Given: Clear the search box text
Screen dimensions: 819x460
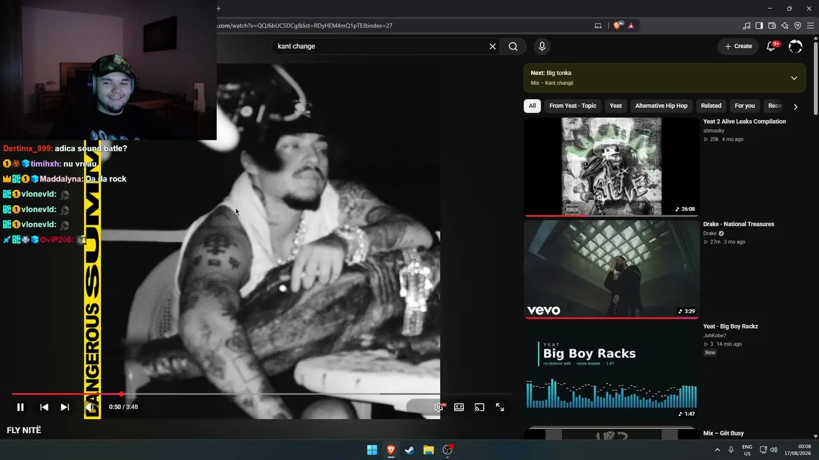Looking at the screenshot, I should pyautogui.click(x=493, y=46).
